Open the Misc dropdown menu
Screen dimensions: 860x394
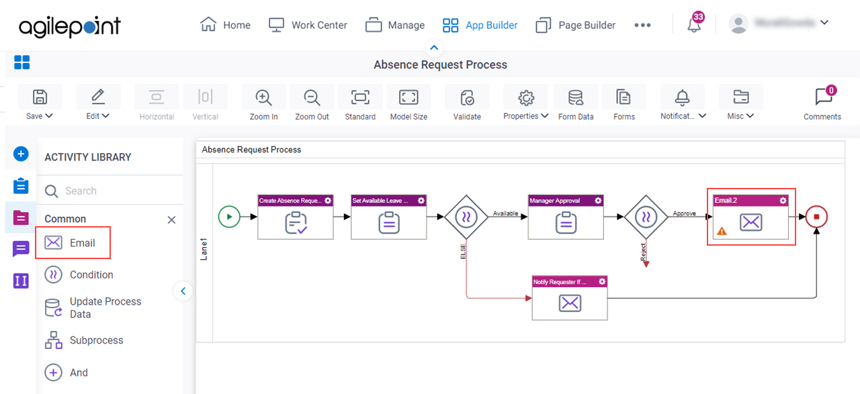pyautogui.click(x=740, y=103)
